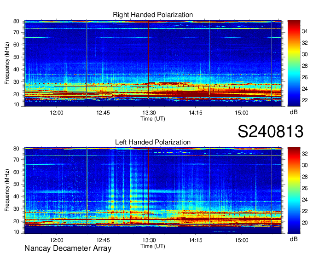Click the 20 MHz tick on lower frequency axis
313x254 pixels.
tap(16, 221)
